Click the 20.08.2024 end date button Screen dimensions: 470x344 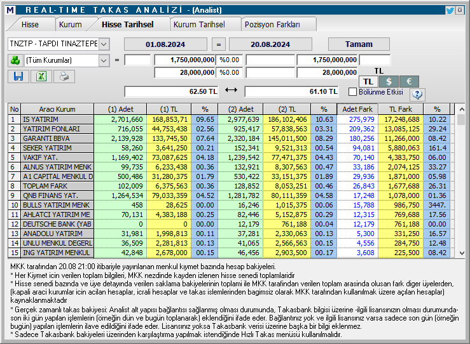[270, 44]
